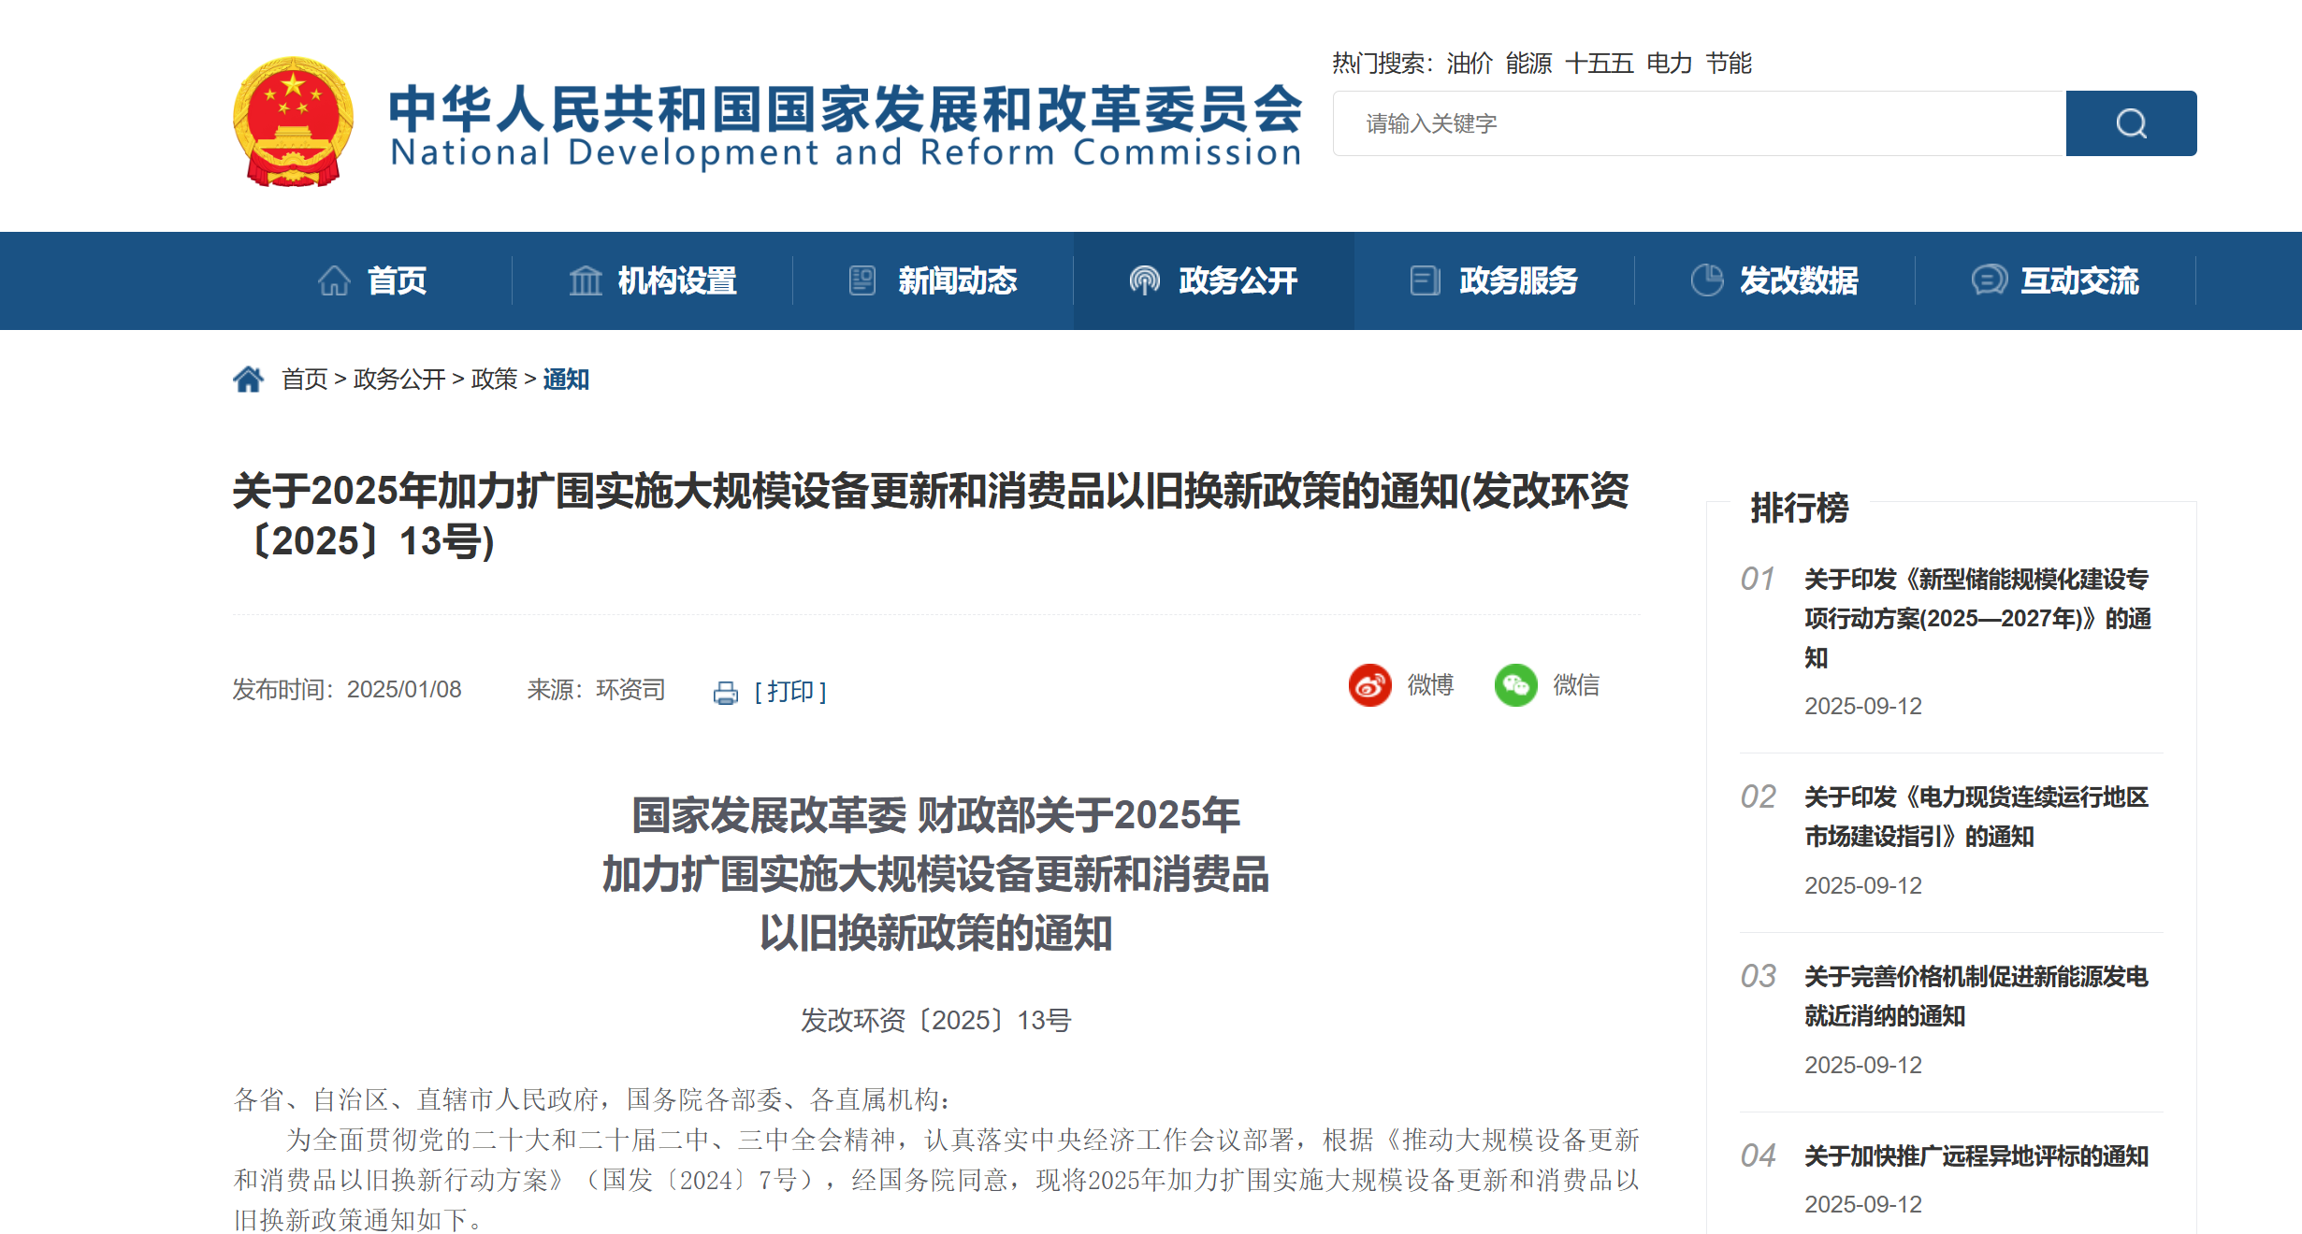The height and width of the screenshot is (1234, 2302).
Task: Click the search magnifier icon
Action: point(2131,122)
